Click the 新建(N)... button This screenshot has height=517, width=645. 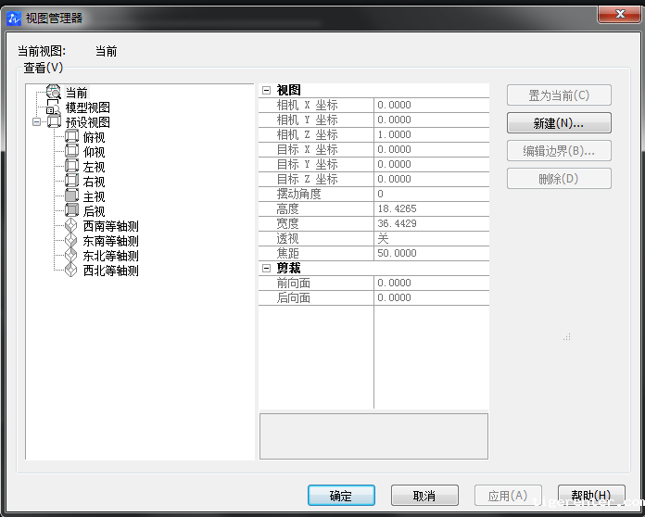(559, 123)
